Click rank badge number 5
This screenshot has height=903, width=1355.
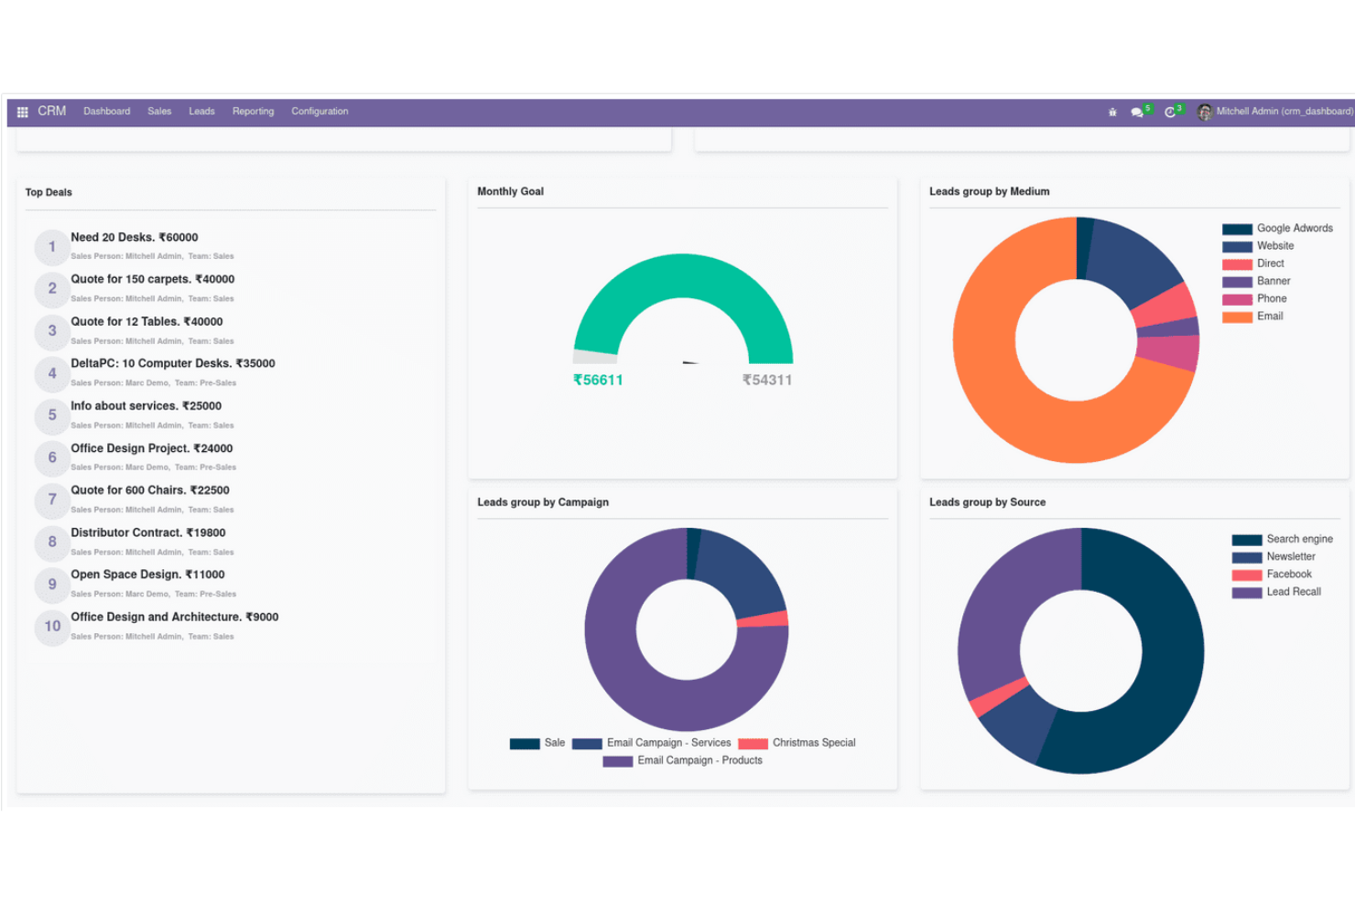(52, 415)
